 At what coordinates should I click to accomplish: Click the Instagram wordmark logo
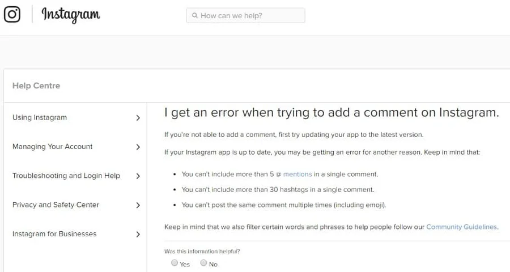point(70,14)
